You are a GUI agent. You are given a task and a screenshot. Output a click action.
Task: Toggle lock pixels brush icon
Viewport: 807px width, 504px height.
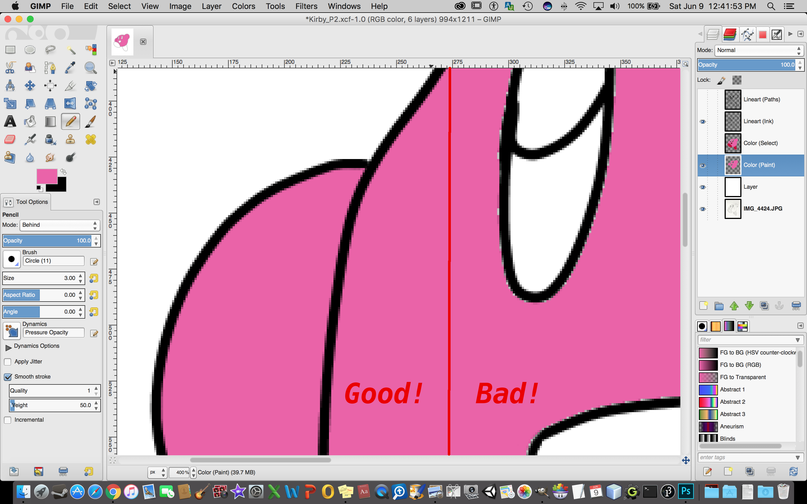point(721,80)
